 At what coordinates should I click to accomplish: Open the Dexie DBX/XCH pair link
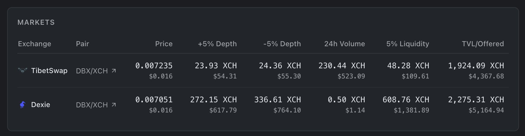click(x=92, y=105)
